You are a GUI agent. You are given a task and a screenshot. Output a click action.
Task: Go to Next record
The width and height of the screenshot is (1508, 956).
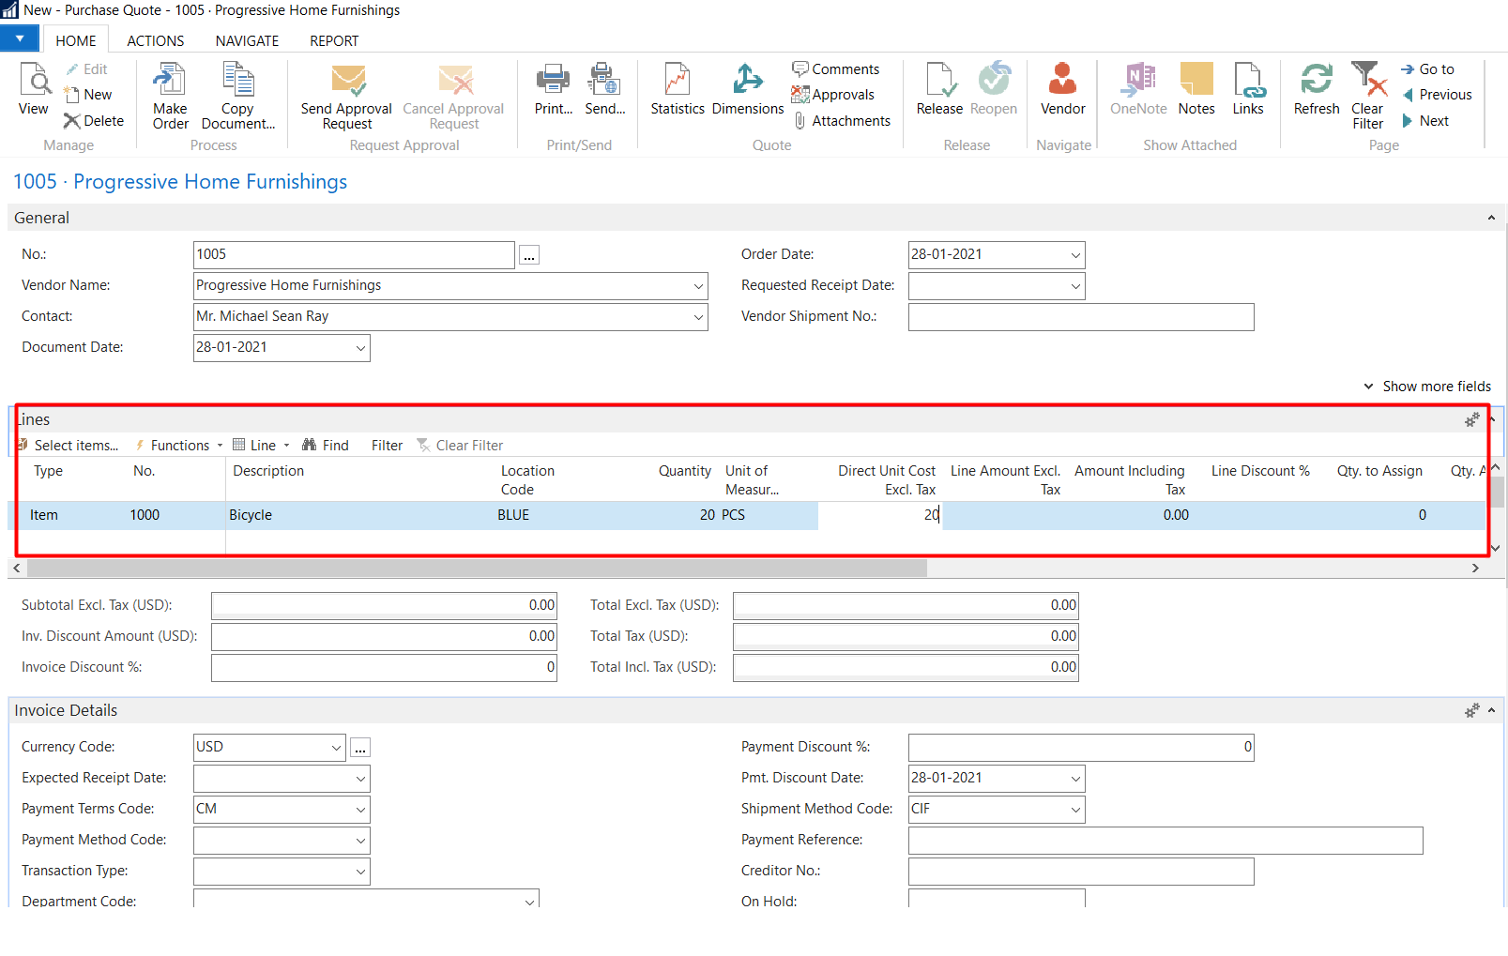click(1425, 121)
